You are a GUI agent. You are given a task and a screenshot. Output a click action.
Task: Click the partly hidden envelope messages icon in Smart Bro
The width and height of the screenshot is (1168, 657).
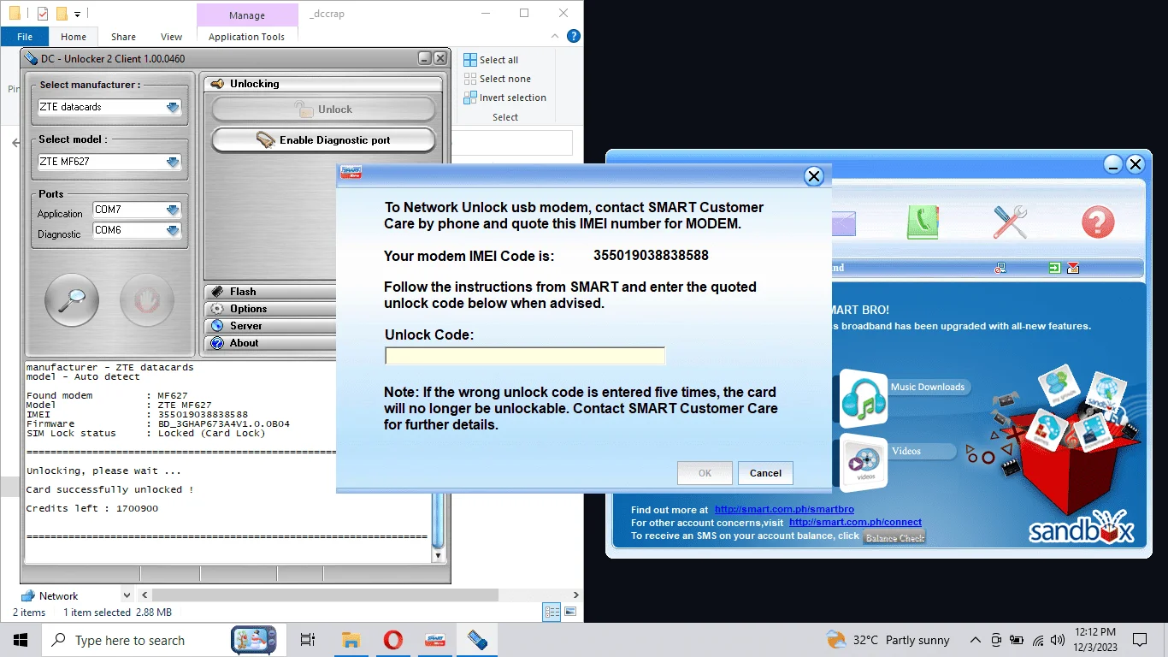843,223
